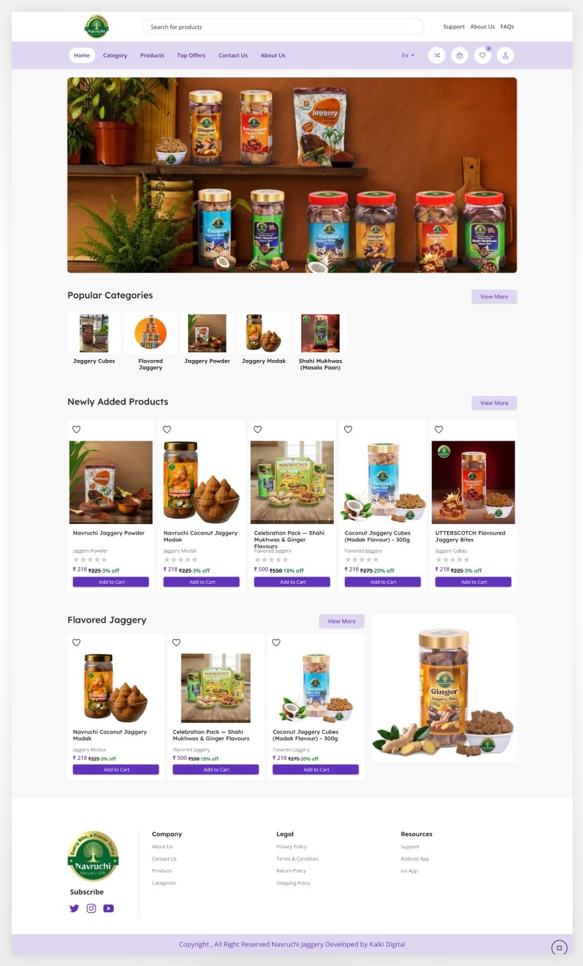
Task: Open the Products menu in navbar
Action: tap(152, 55)
